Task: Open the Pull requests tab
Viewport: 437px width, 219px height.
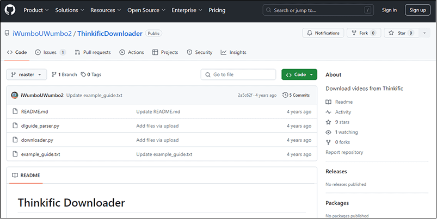Action: tap(93, 52)
